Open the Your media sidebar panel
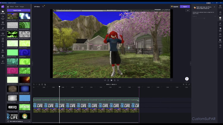The height and width of the screenshot is (125, 223). pyautogui.click(x=3, y=12)
